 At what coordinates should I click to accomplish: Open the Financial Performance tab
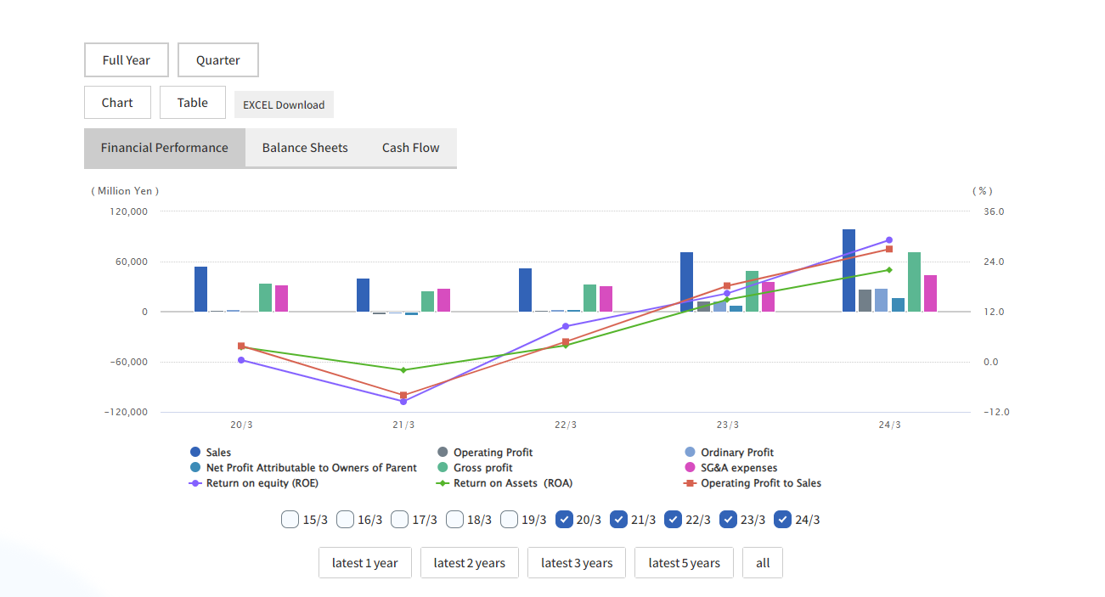click(165, 148)
